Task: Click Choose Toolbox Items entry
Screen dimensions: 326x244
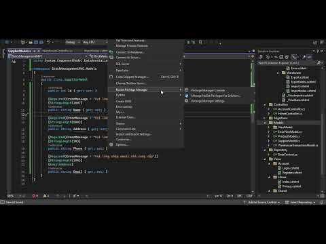Action: click(131, 83)
